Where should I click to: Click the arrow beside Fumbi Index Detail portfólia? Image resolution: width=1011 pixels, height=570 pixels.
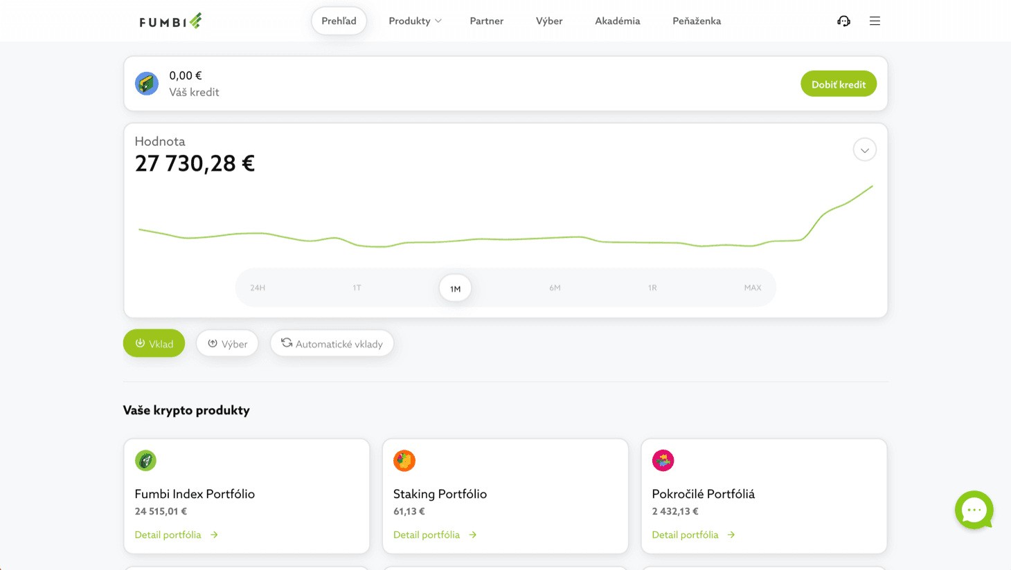point(215,535)
